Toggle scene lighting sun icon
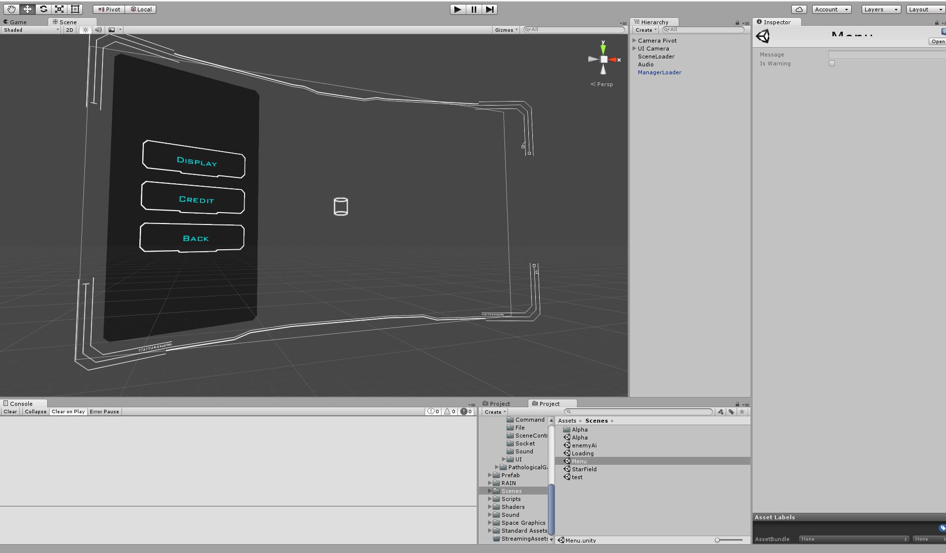 point(85,30)
